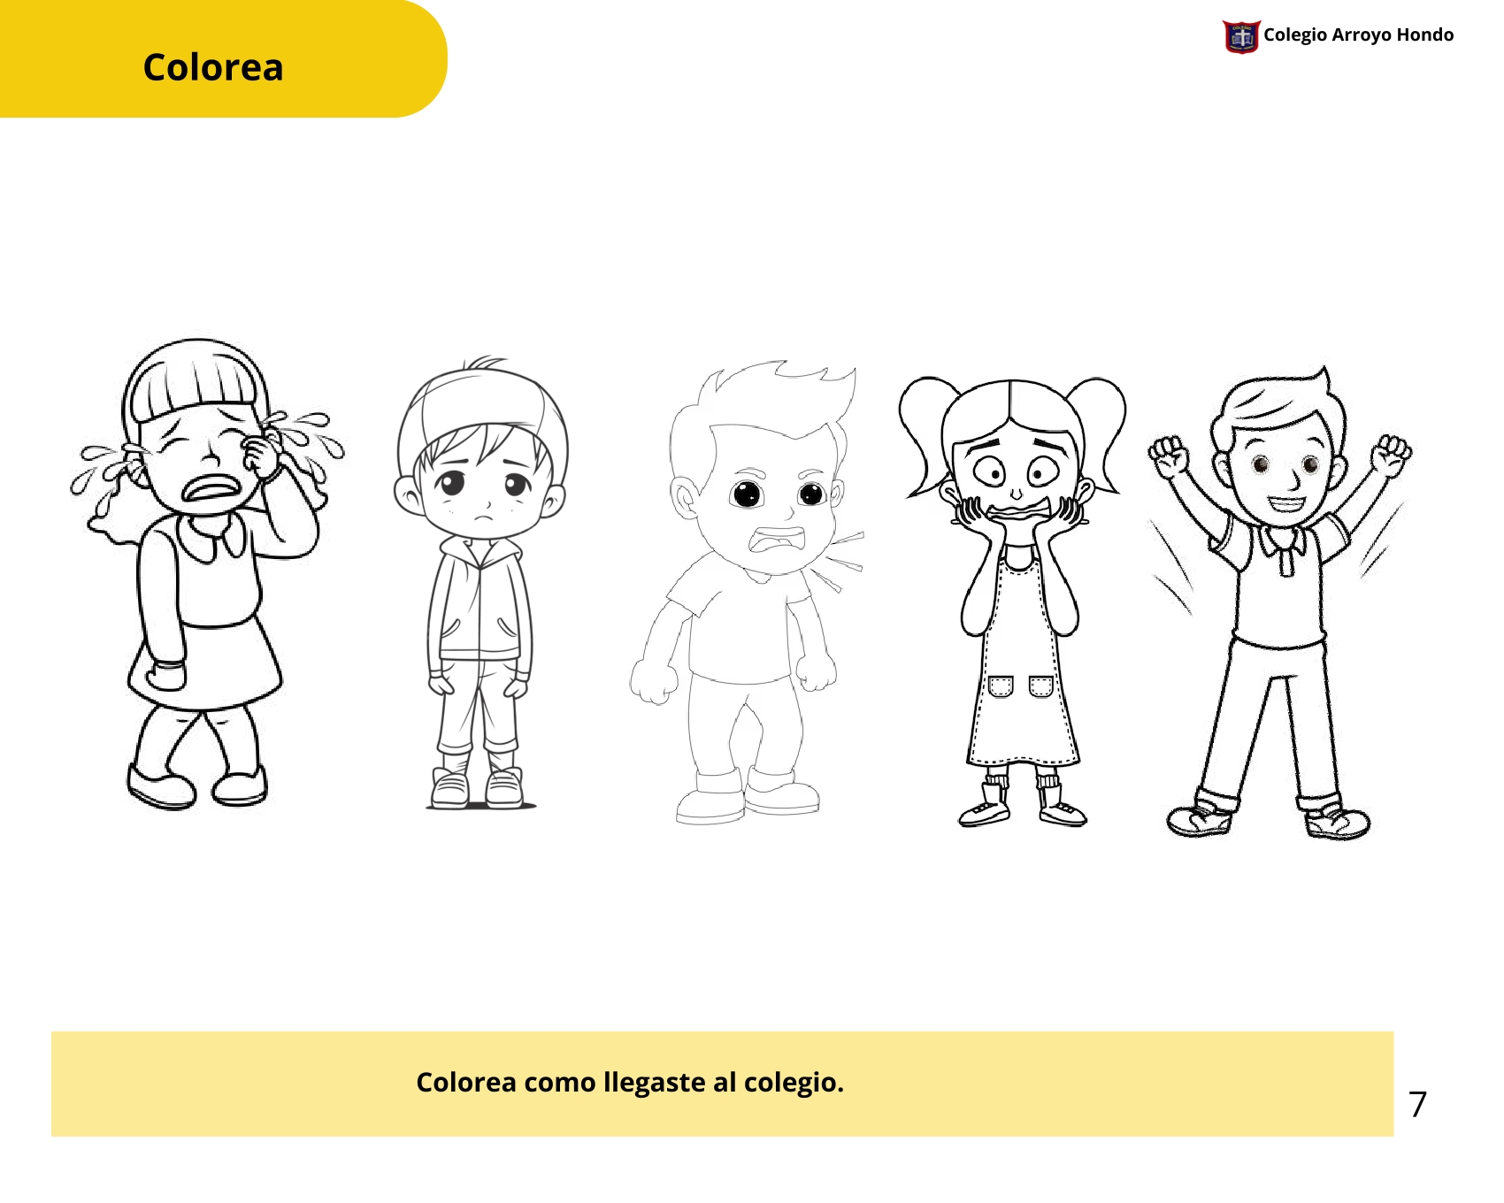Viewport: 1504px width, 1203px height.
Task: Select the instruction text Colorea como llegaste
Action: click(630, 1082)
